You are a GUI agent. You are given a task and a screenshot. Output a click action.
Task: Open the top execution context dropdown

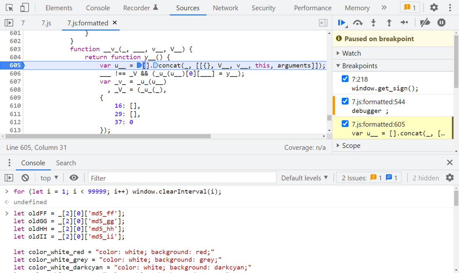(49, 178)
